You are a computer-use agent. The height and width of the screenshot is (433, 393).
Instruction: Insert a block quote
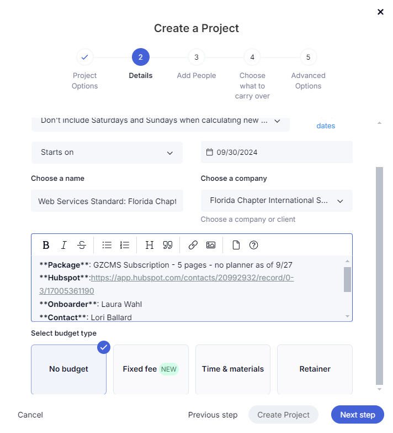point(168,245)
